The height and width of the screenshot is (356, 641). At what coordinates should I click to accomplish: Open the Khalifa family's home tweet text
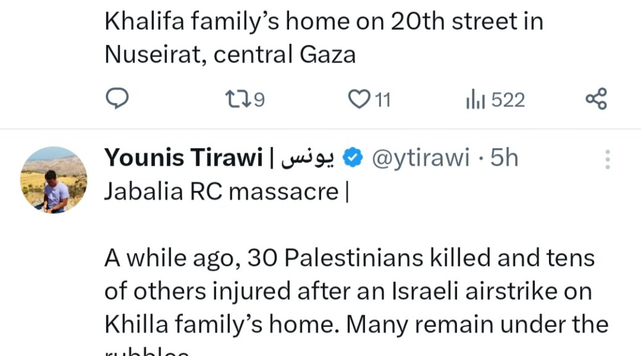pyautogui.click(x=324, y=22)
